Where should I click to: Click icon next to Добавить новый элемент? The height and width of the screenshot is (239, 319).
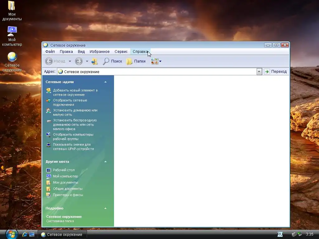(48, 91)
